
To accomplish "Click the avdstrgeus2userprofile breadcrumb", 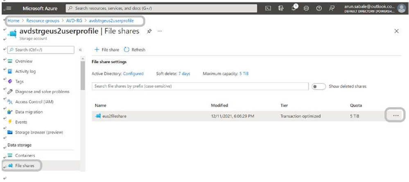I will click(x=111, y=21).
